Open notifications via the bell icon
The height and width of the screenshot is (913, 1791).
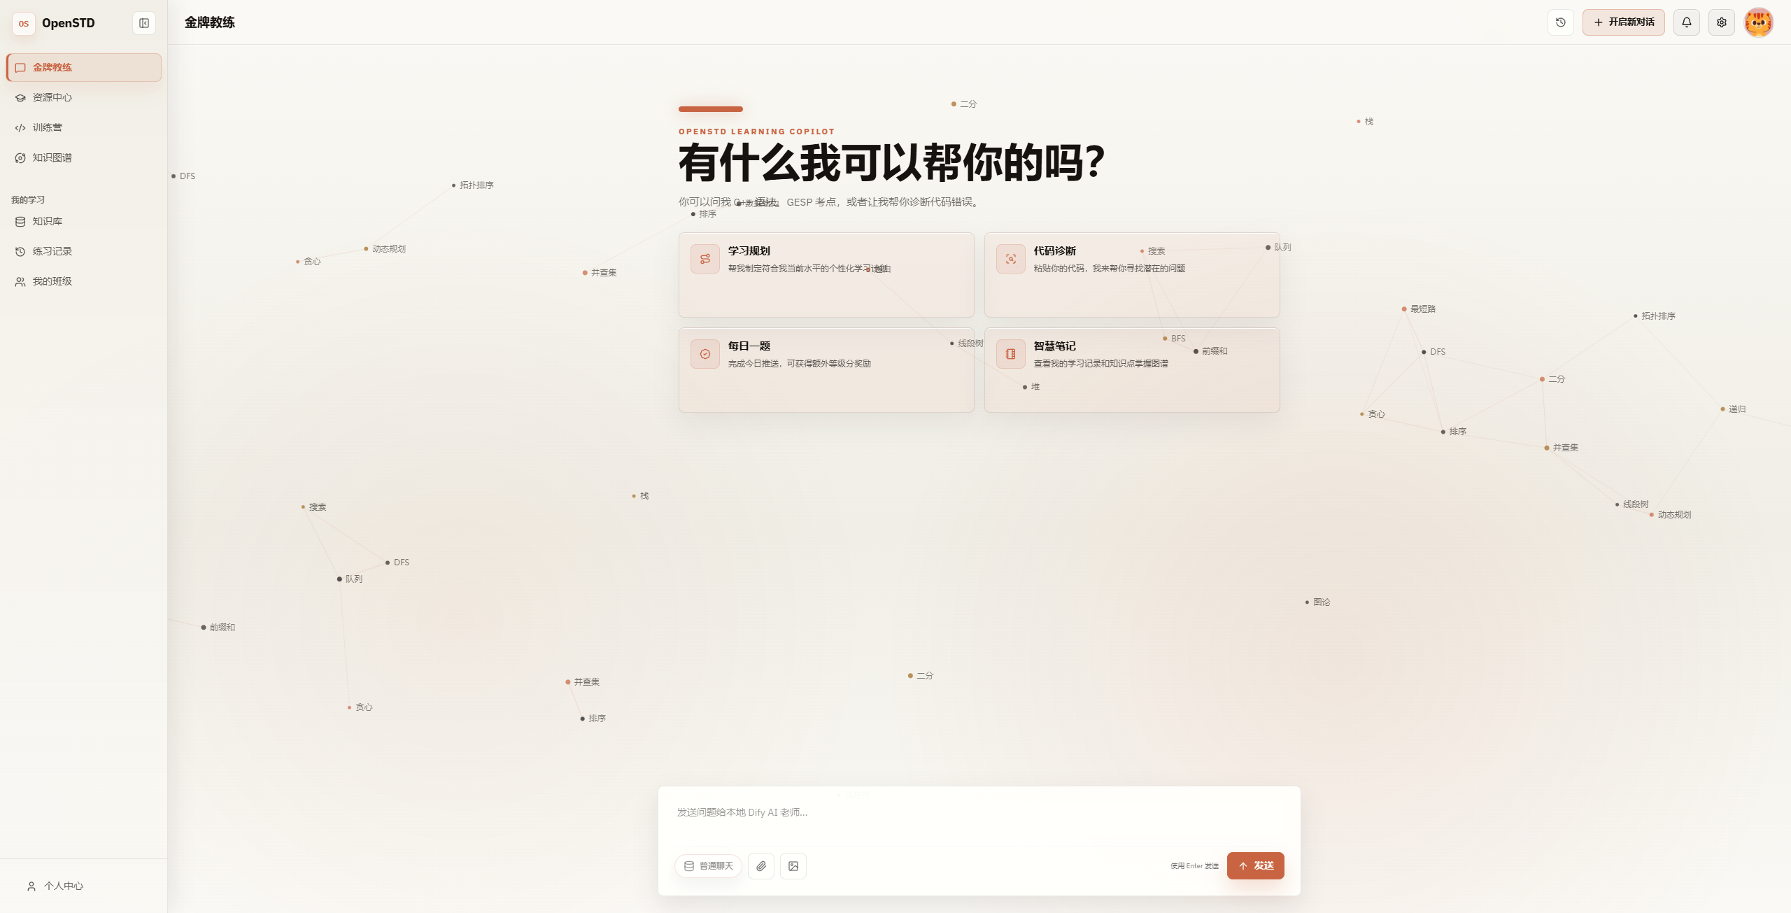click(1687, 22)
